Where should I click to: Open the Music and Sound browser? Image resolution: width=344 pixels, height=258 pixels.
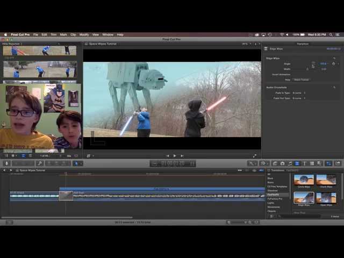(290, 163)
